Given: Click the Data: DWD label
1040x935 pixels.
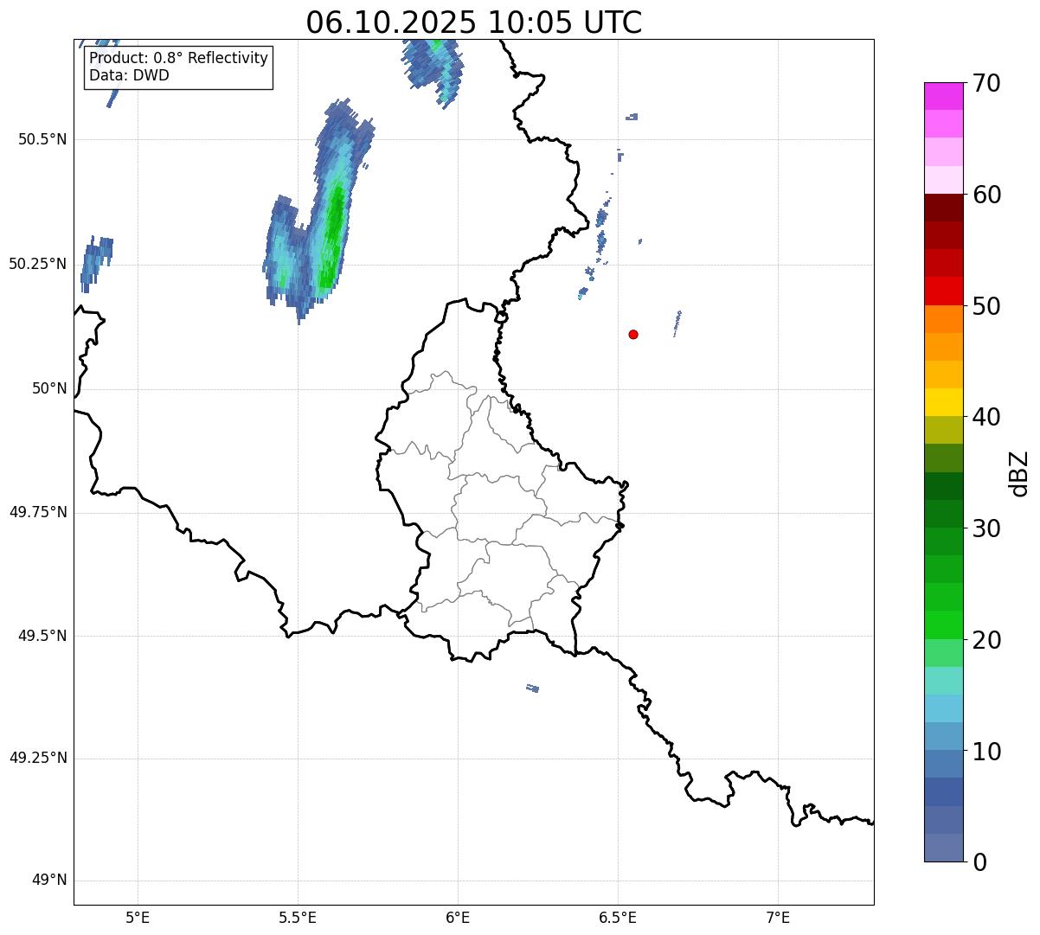Looking at the screenshot, I should [x=129, y=75].
